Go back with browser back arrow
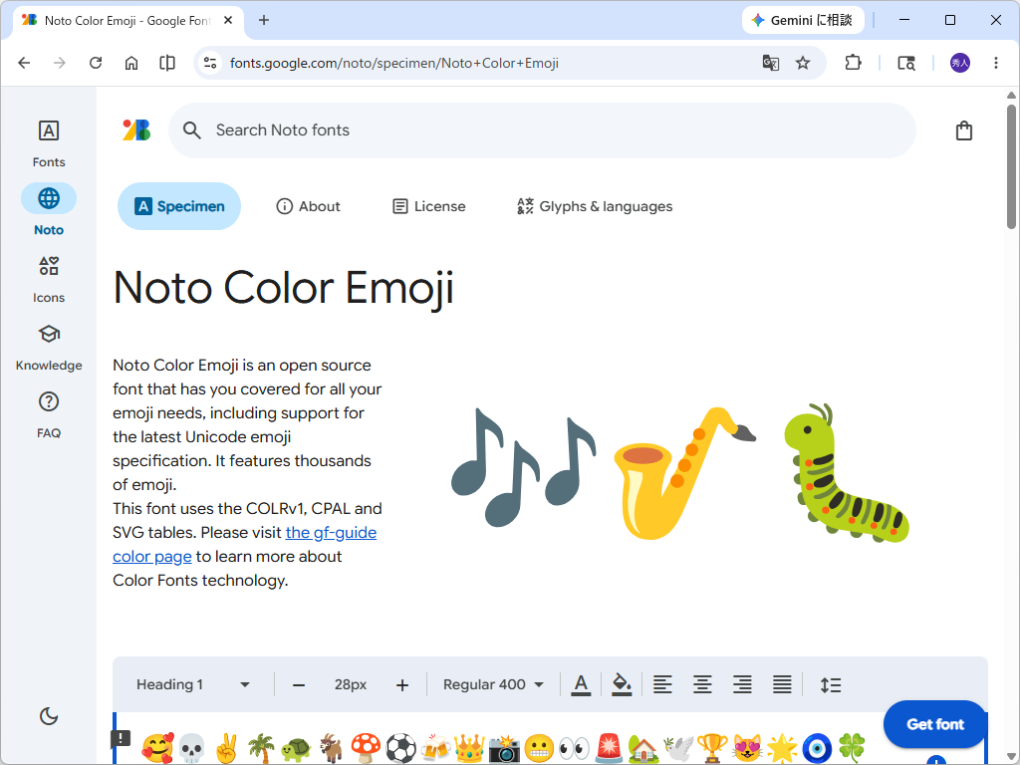The image size is (1020, 765). [24, 63]
